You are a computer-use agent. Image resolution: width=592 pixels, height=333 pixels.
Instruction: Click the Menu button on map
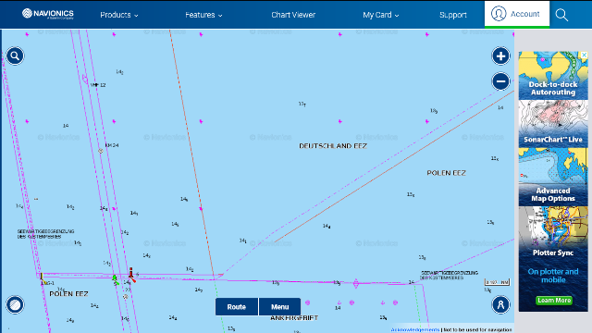(x=279, y=306)
